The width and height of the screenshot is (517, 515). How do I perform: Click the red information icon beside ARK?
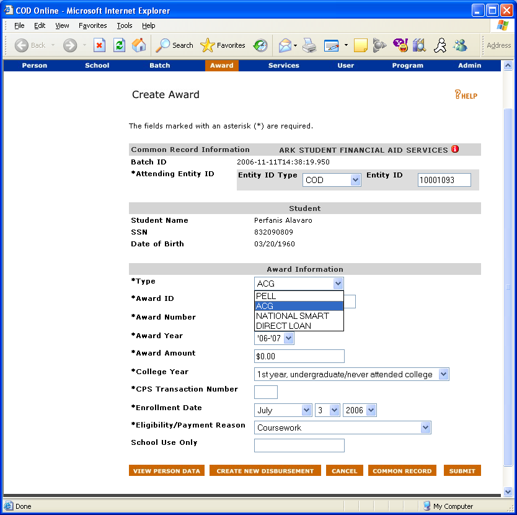click(x=455, y=149)
